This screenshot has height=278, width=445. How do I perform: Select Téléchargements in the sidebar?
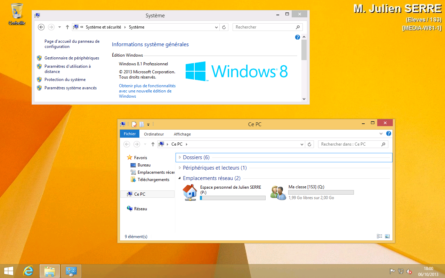(x=150, y=180)
